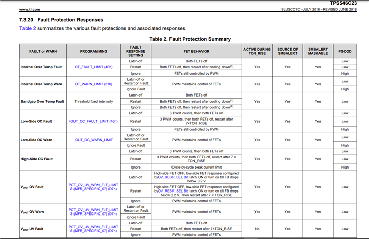The height and width of the screenshot is (239, 369).
Task: Select the Cycle-by-cycle peak current limit cell
Action: coord(196,167)
